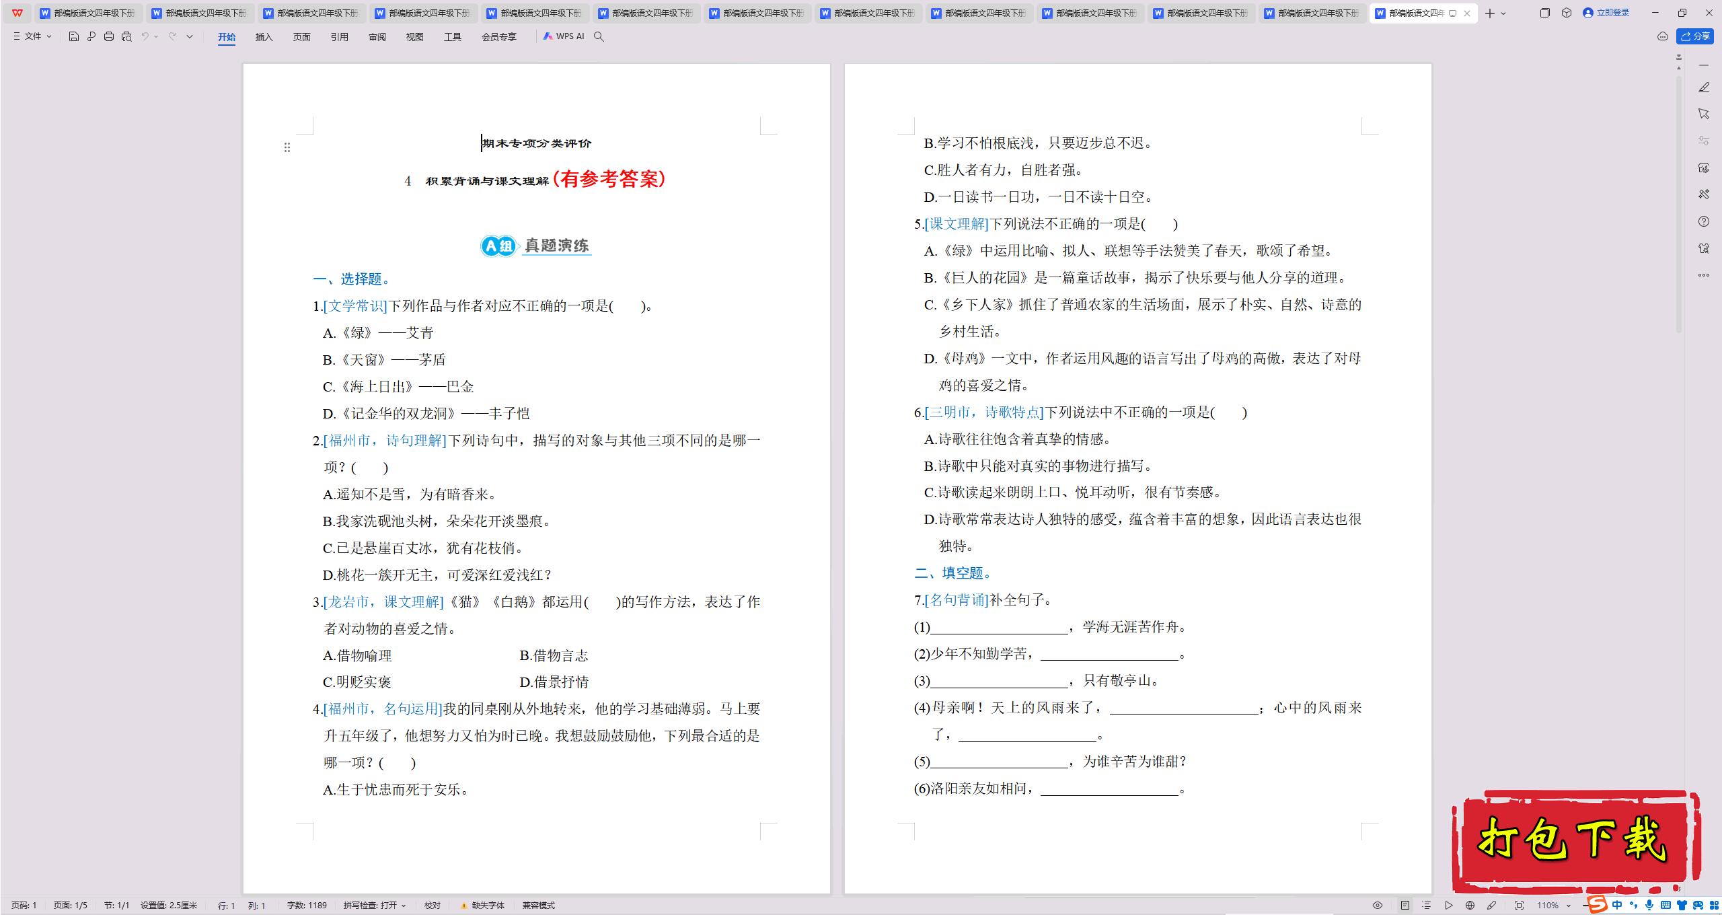Click the Sogou microphone voice input icon
Viewport: 1722px width, 915px height.
[1649, 906]
